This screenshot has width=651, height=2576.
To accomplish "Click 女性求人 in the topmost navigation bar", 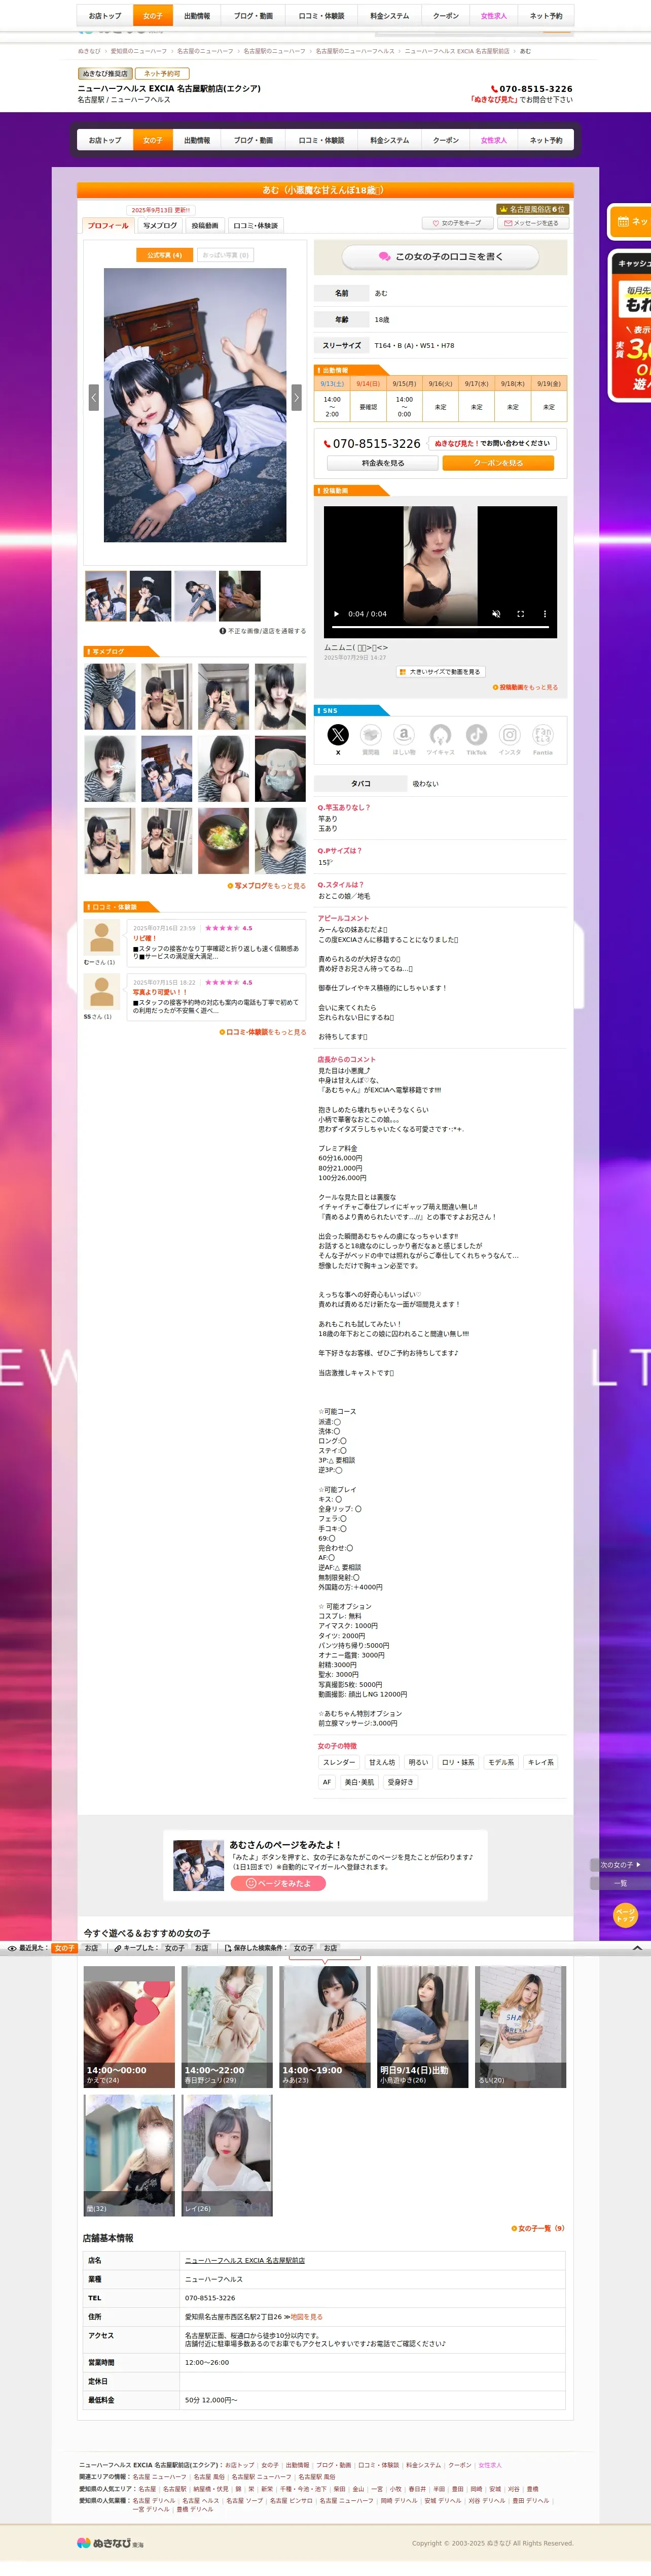I will [493, 16].
